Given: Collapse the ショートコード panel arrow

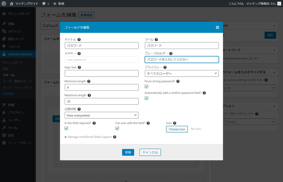Looking at the screenshot, I should click(x=274, y=50).
